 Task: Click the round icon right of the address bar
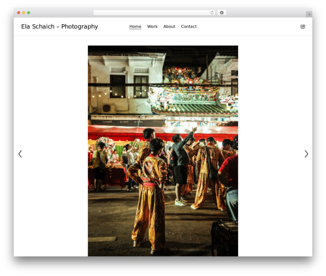[222, 13]
